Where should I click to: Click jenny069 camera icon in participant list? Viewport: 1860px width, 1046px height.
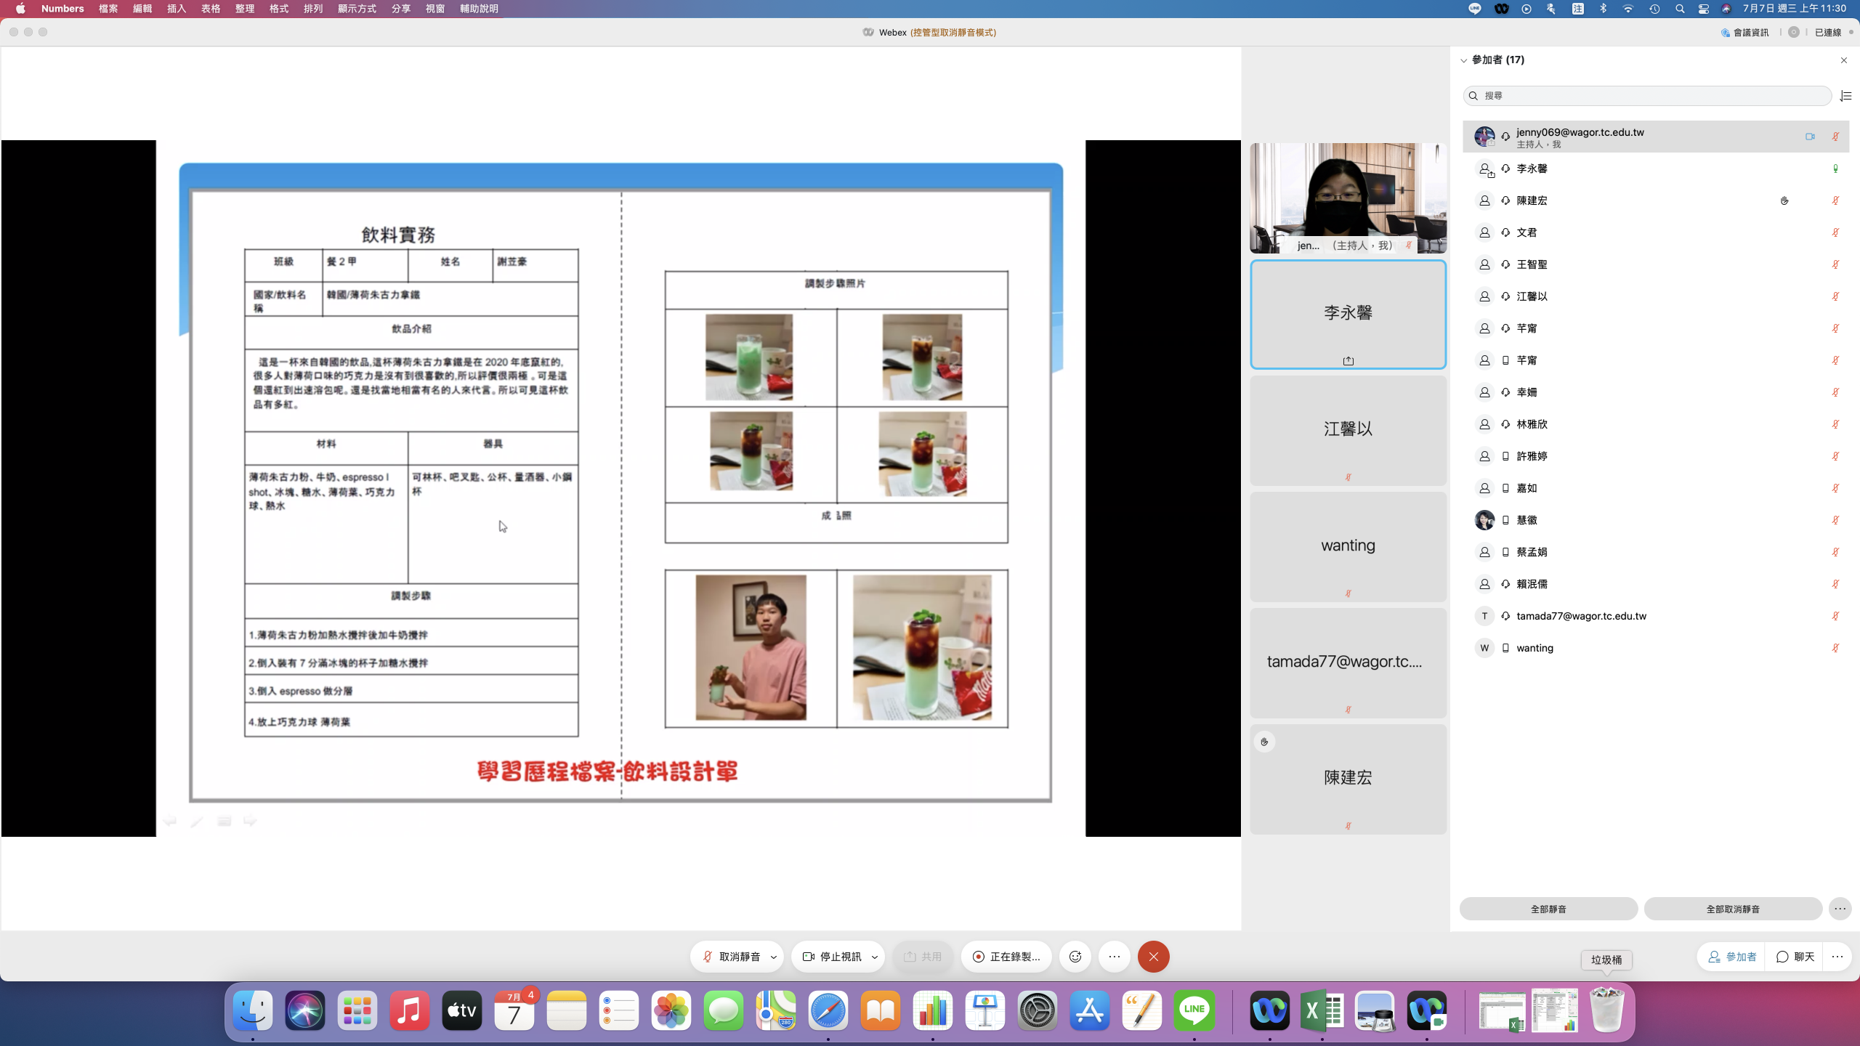pos(1810,137)
